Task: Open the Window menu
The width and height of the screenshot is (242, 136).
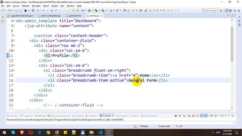Action: coord(71,6)
